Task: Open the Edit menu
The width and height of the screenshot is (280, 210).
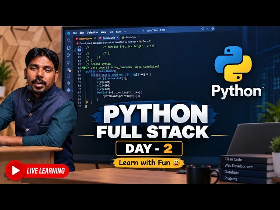Action: [x=82, y=33]
